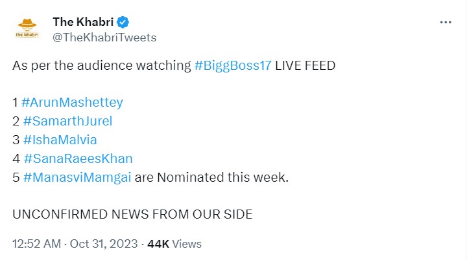
Task: Click the 12:52 AM timestamp
Action: (x=38, y=244)
